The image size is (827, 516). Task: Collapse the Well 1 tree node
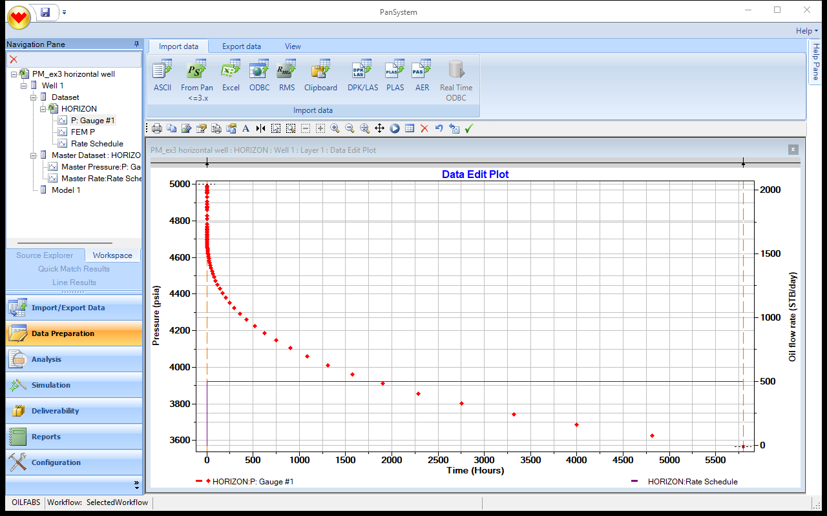(x=24, y=85)
